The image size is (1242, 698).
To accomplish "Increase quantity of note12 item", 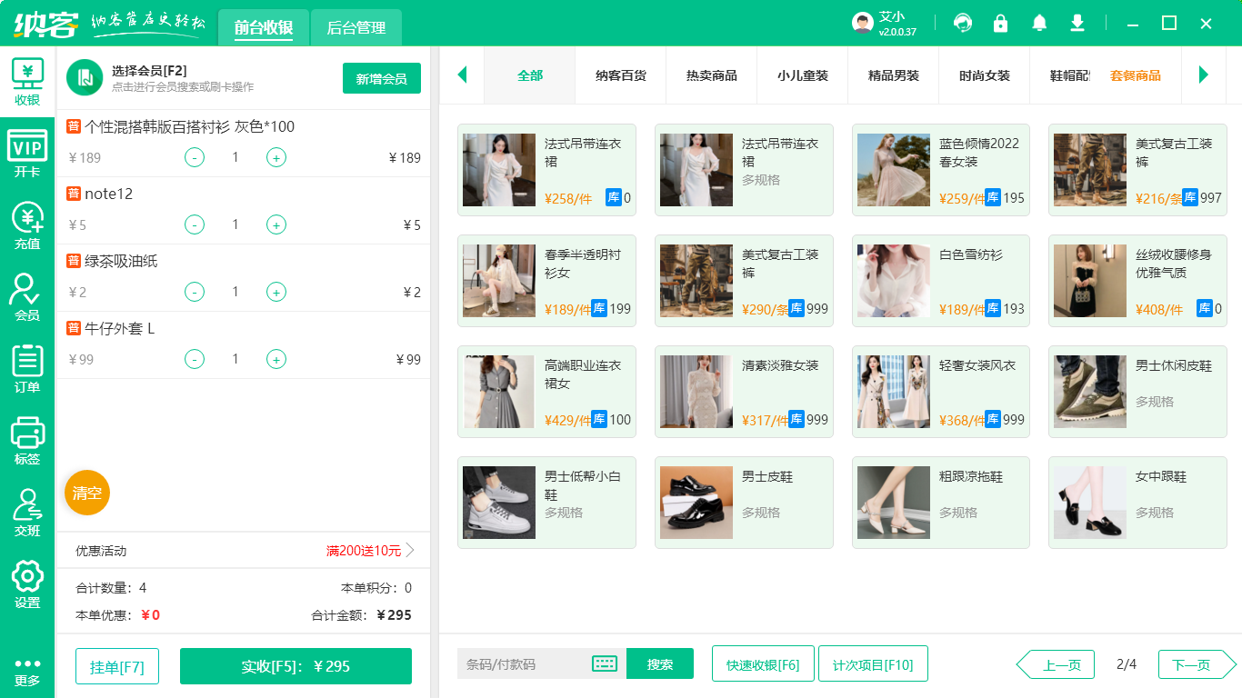I will point(276,224).
